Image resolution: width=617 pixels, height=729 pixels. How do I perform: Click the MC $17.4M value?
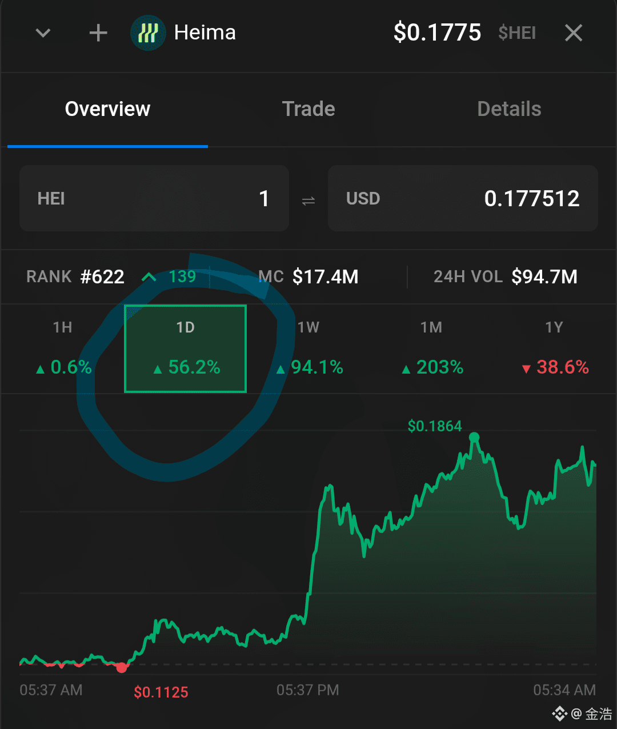[308, 277]
